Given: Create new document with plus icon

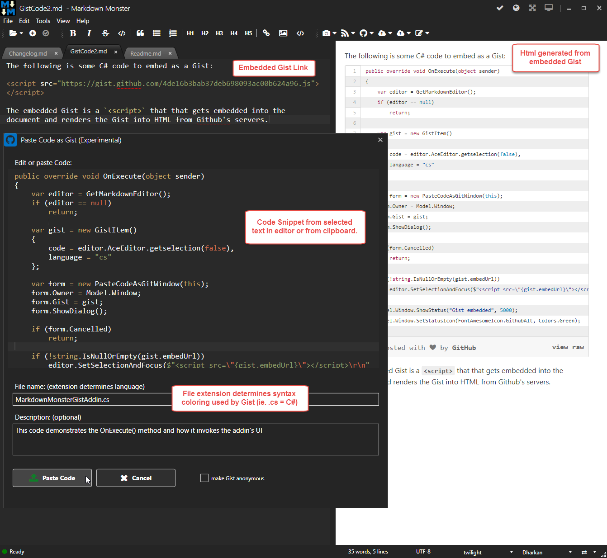Looking at the screenshot, I should pyautogui.click(x=33, y=33).
